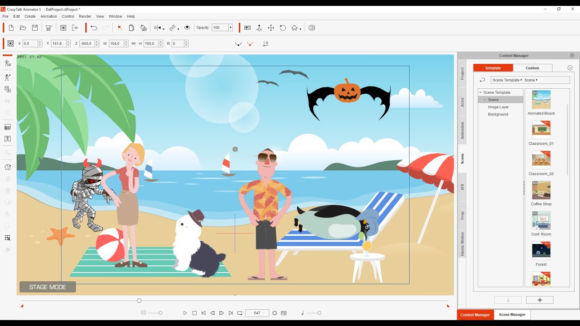Choose the Coffee Shop scene thumbnail

[541, 190]
